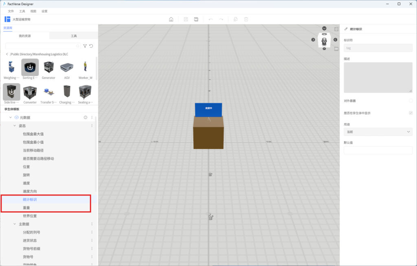Click the refresh icon beside the filter
Viewport: 417px width, 266px height.
(91, 46)
